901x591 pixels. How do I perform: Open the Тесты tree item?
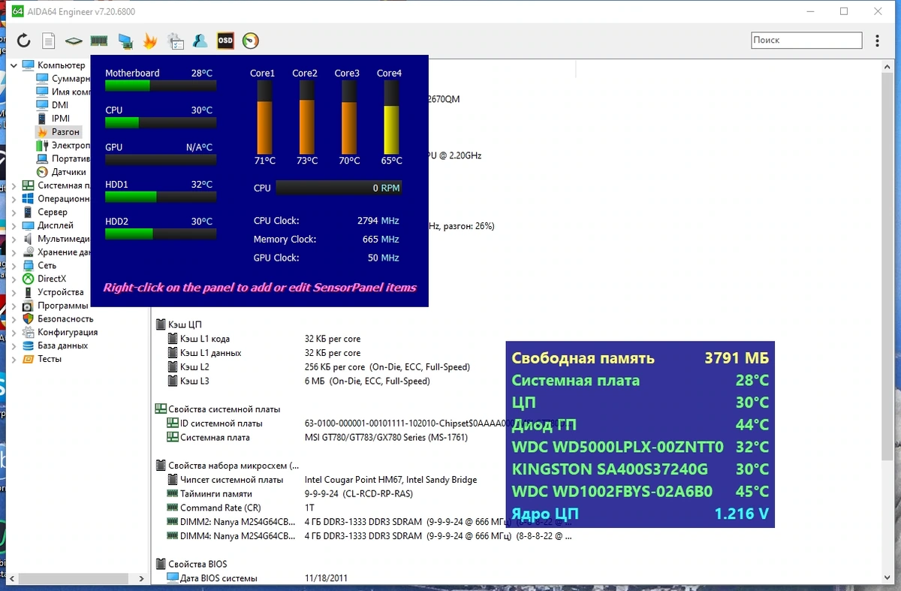pyautogui.click(x=50, y=359)
